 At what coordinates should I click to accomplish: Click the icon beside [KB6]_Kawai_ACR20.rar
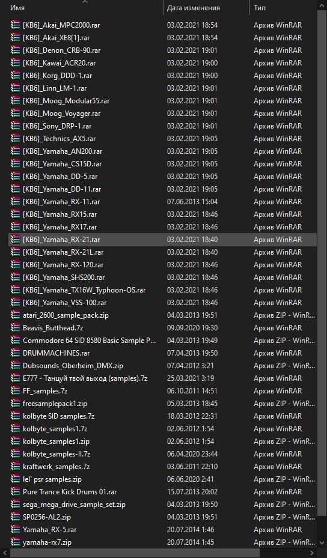(x=15, y=62)
